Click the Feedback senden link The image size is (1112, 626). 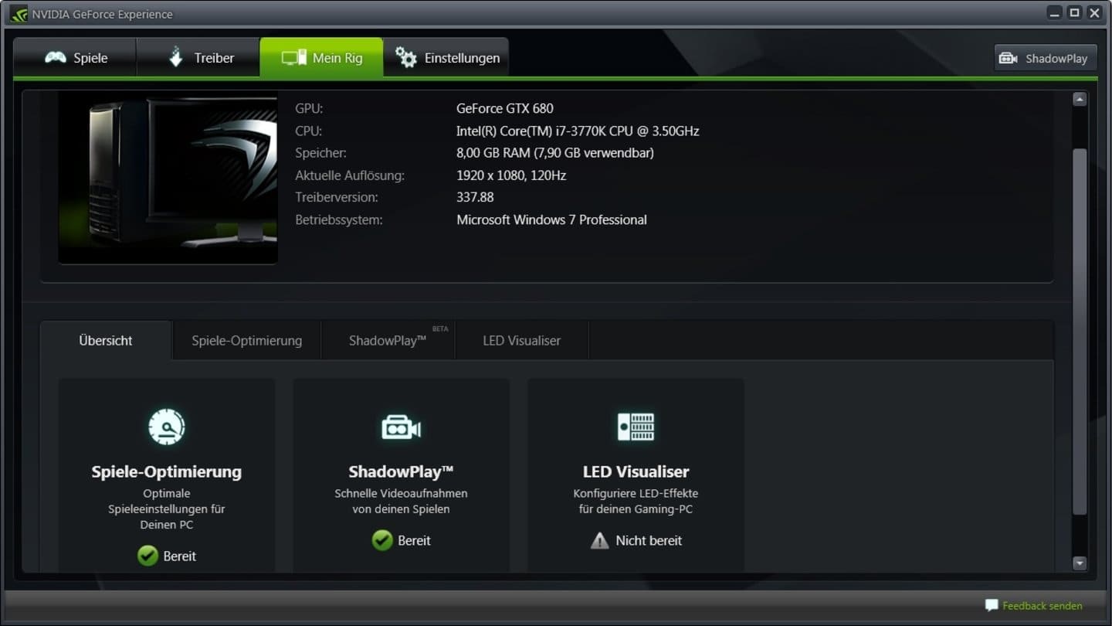(x=1042, y=606)
